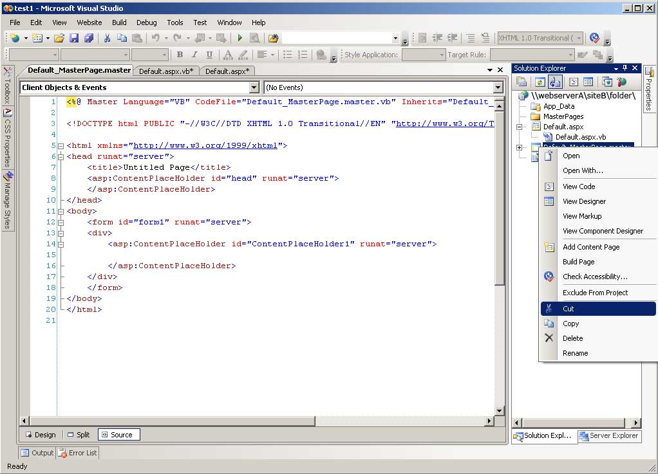Screen dimensions: 658x474
Task: Click Solution Explorer View Code icon
Action: pyautogui.click(x=574, y=82)
